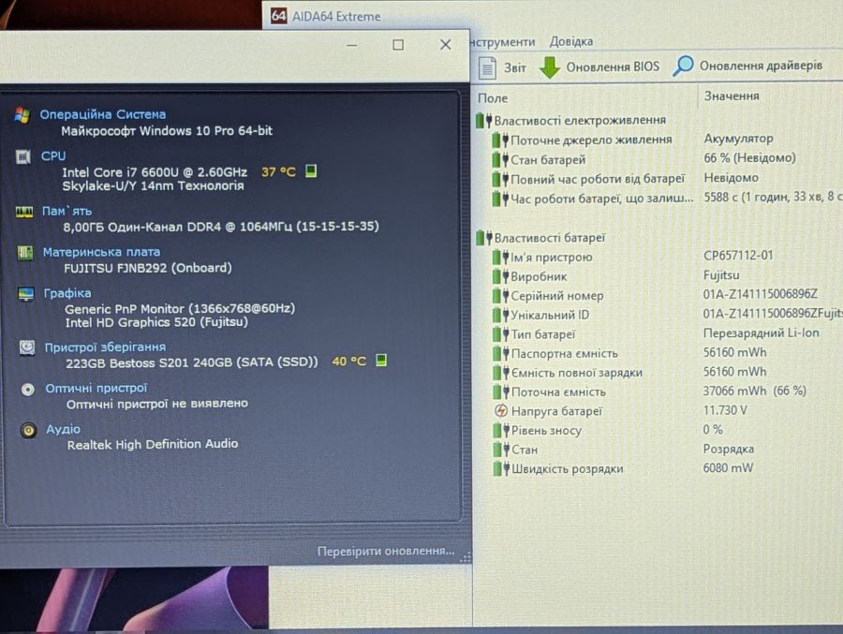843x634 pixels.
Task: Maximize the system summary window
Action: point(398,45)
